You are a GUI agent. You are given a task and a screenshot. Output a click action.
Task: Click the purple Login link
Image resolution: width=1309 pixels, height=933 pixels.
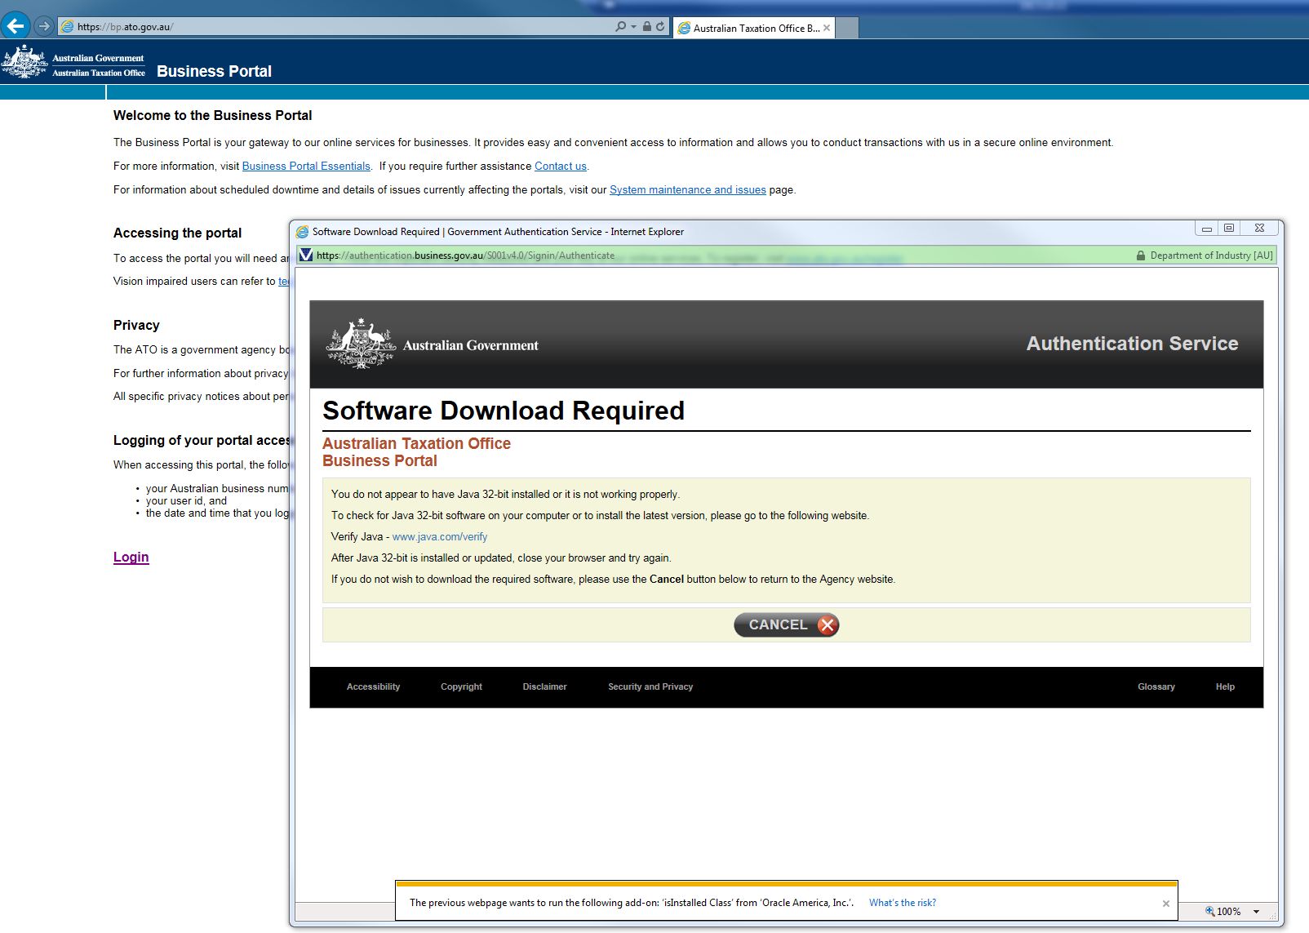131,557
